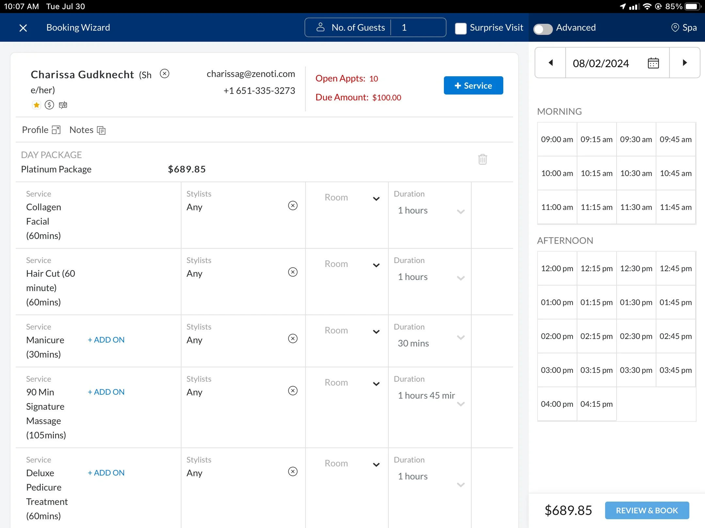Add an add-on to Manicure service
This screenshot has height=528, width=705.
106,340
